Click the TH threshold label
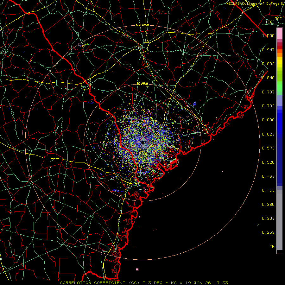 272,247
